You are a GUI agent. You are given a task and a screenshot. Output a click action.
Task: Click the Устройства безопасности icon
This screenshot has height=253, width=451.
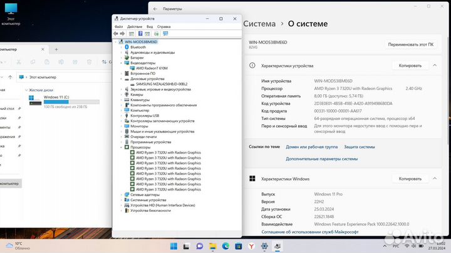click(x=127, y=211)
